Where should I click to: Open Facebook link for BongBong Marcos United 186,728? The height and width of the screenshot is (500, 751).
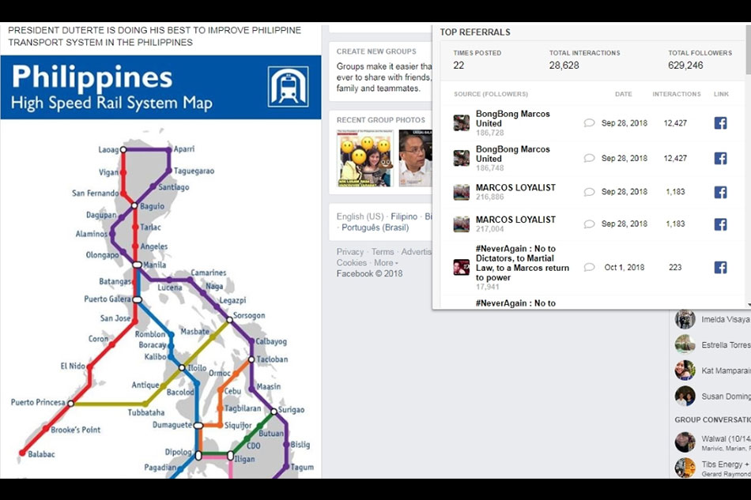point(720,123)
